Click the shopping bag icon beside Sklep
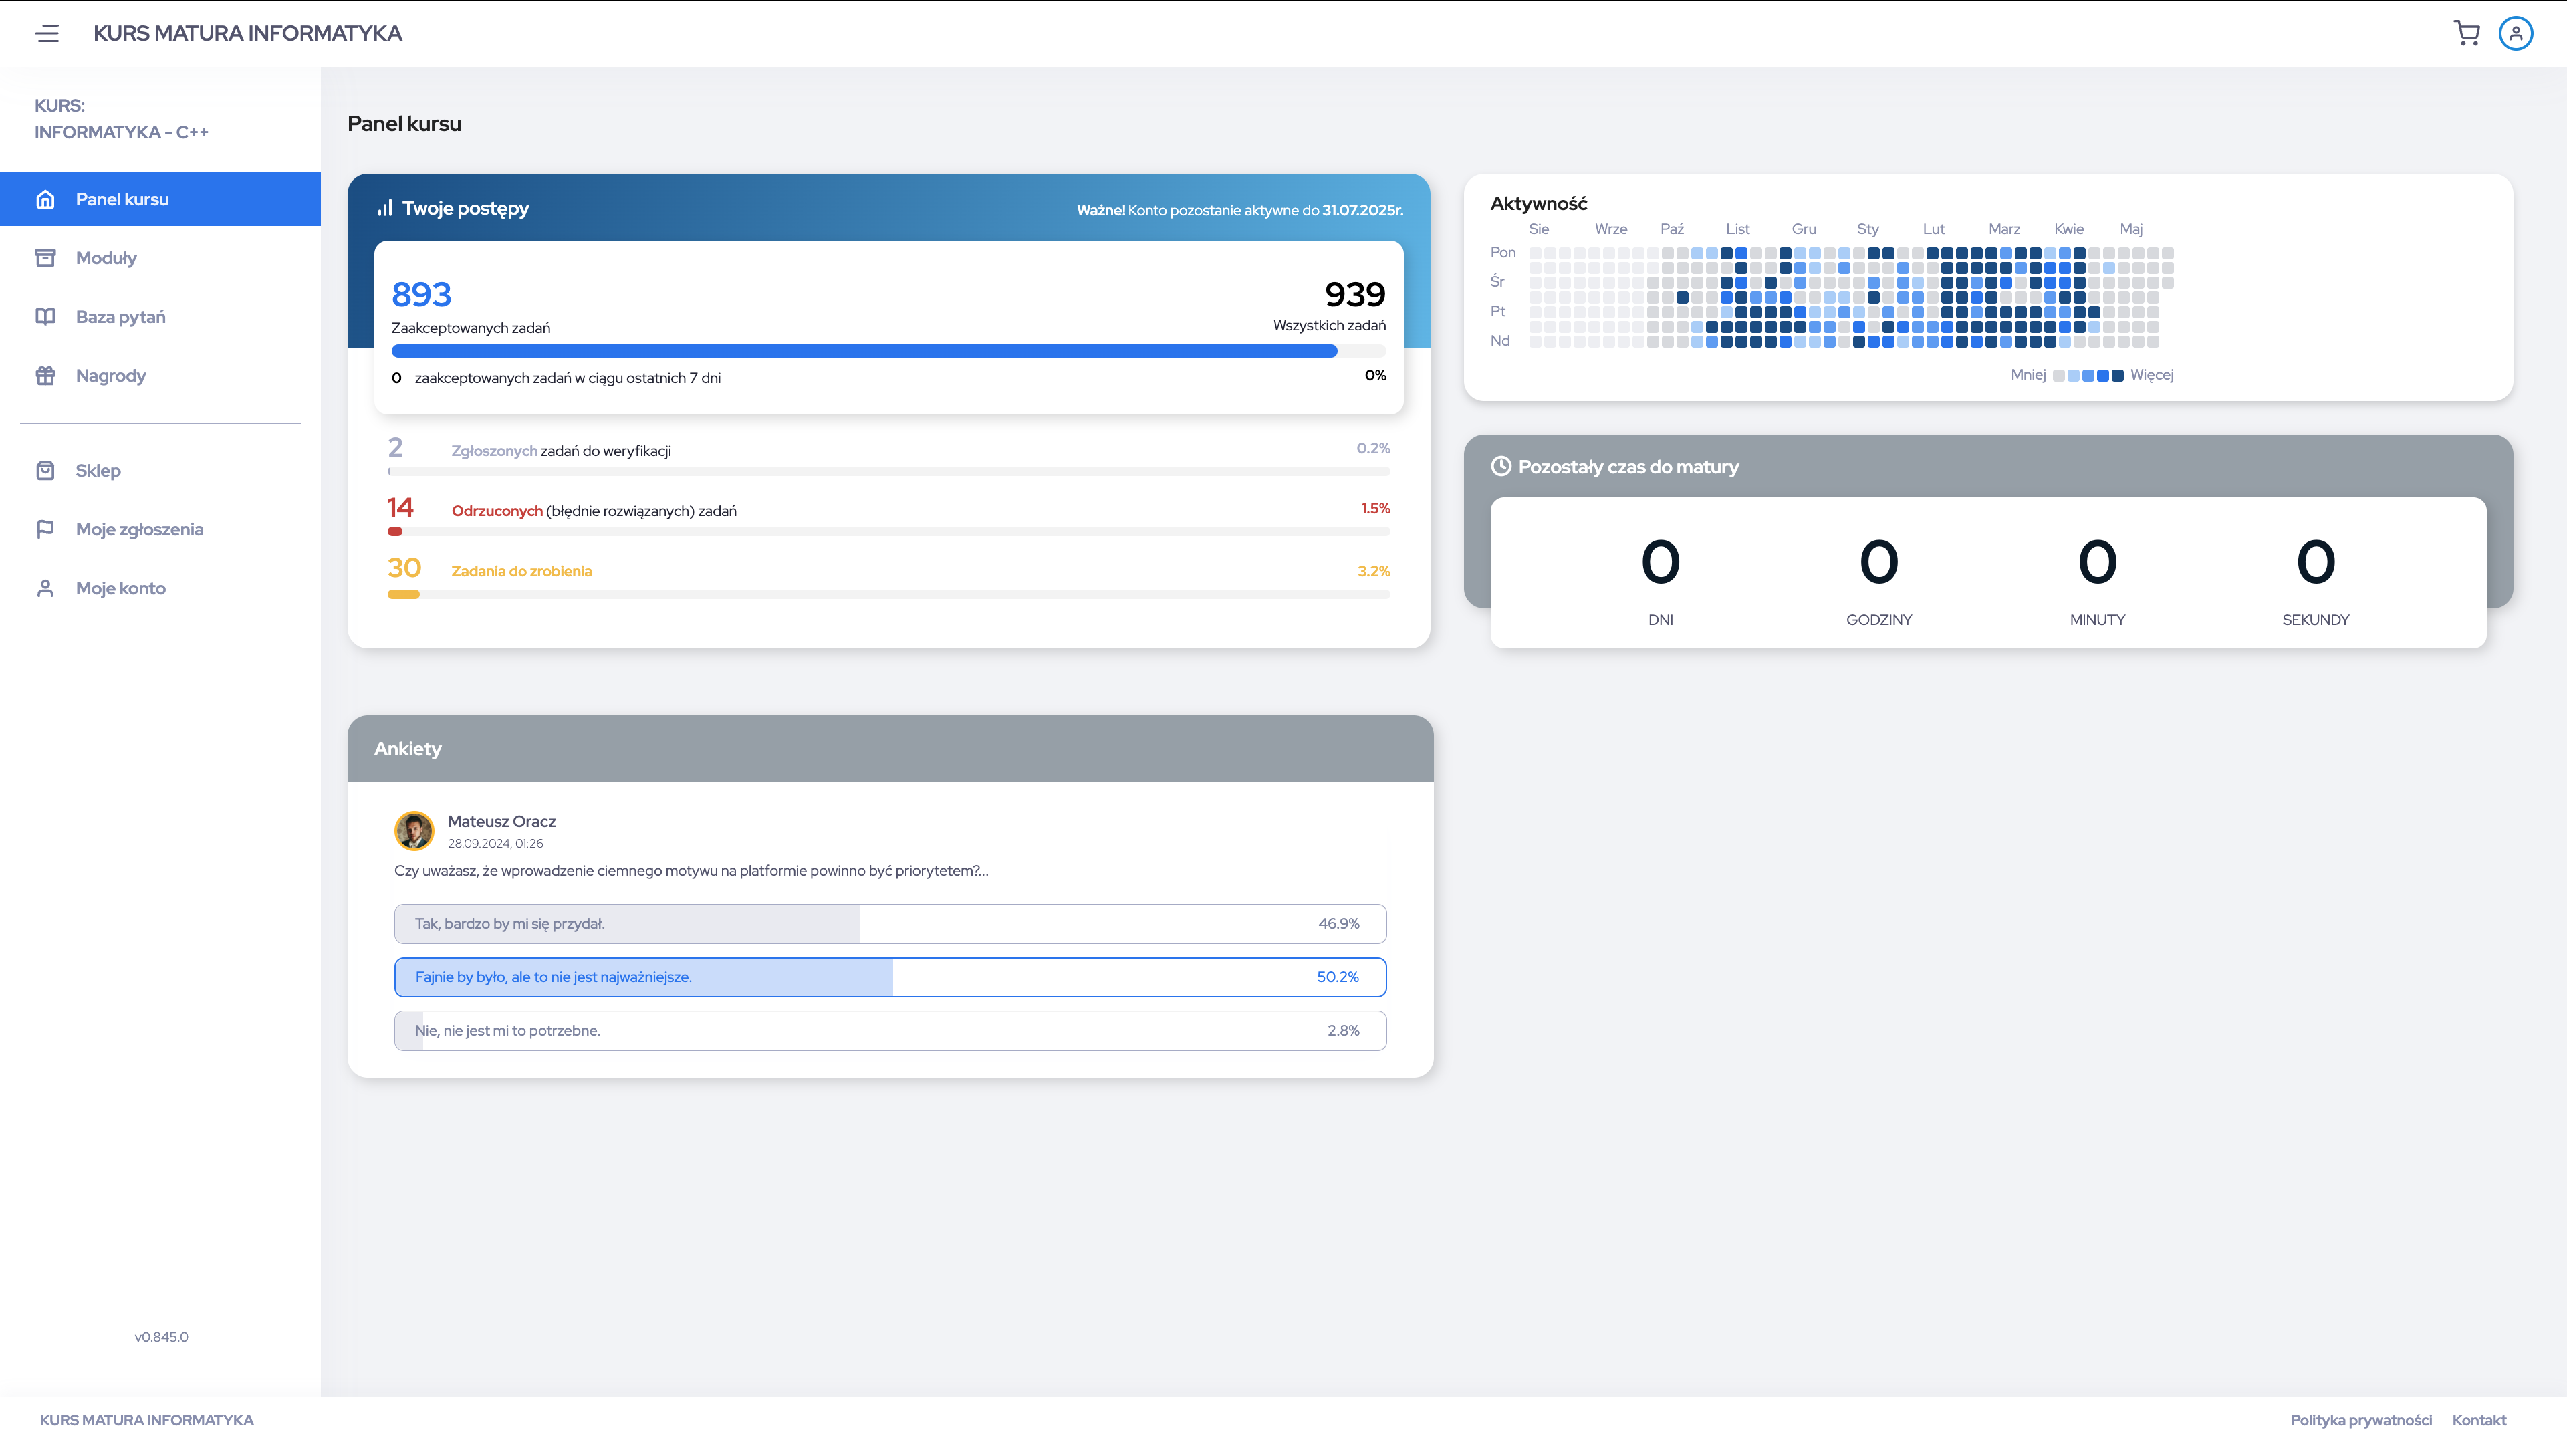2567x1444 pixels. coord(45,471)
